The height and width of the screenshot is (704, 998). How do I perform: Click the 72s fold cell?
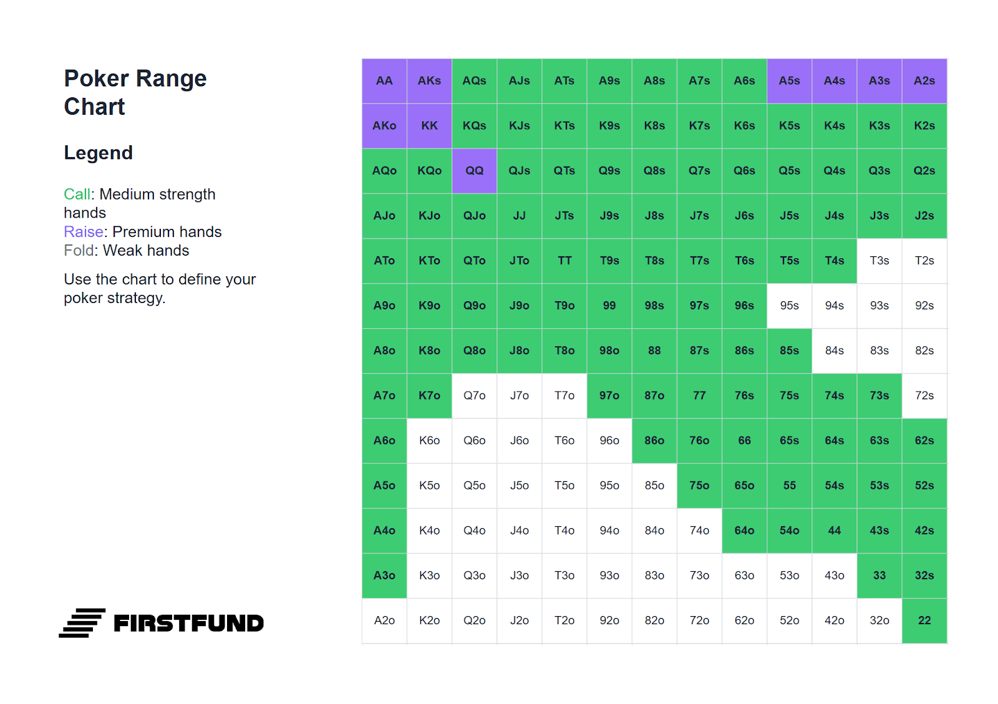point(924,396)
